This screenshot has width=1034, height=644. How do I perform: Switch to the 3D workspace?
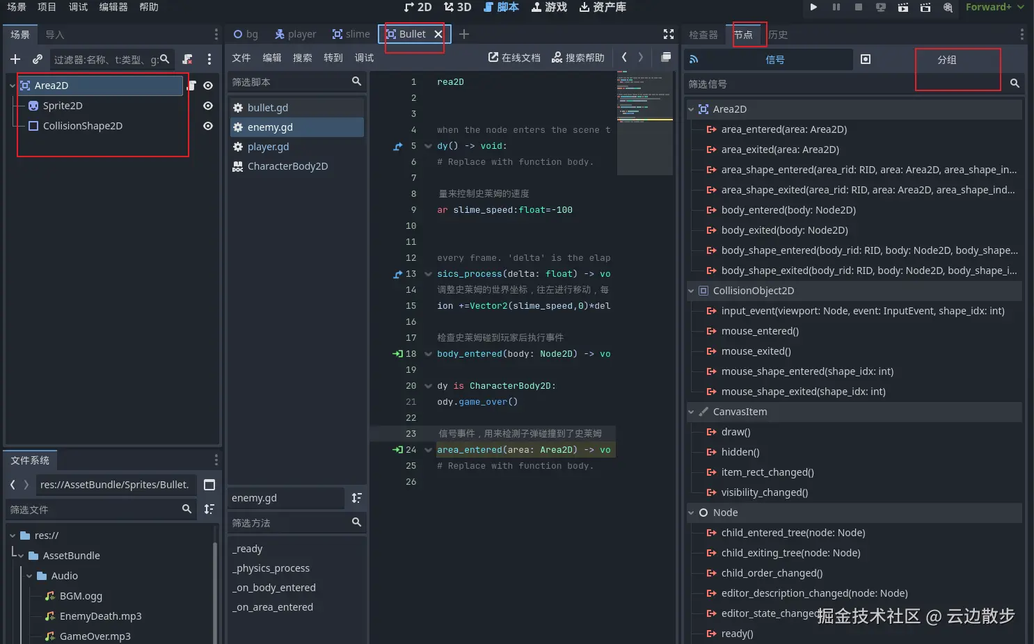click(457, 7)
